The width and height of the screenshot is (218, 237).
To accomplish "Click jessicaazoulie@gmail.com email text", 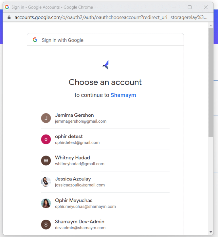I will click(80, 185).
